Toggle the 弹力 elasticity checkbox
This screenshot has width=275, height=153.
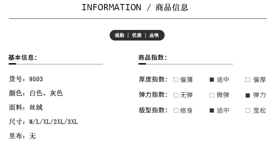(x=247, y=95)
